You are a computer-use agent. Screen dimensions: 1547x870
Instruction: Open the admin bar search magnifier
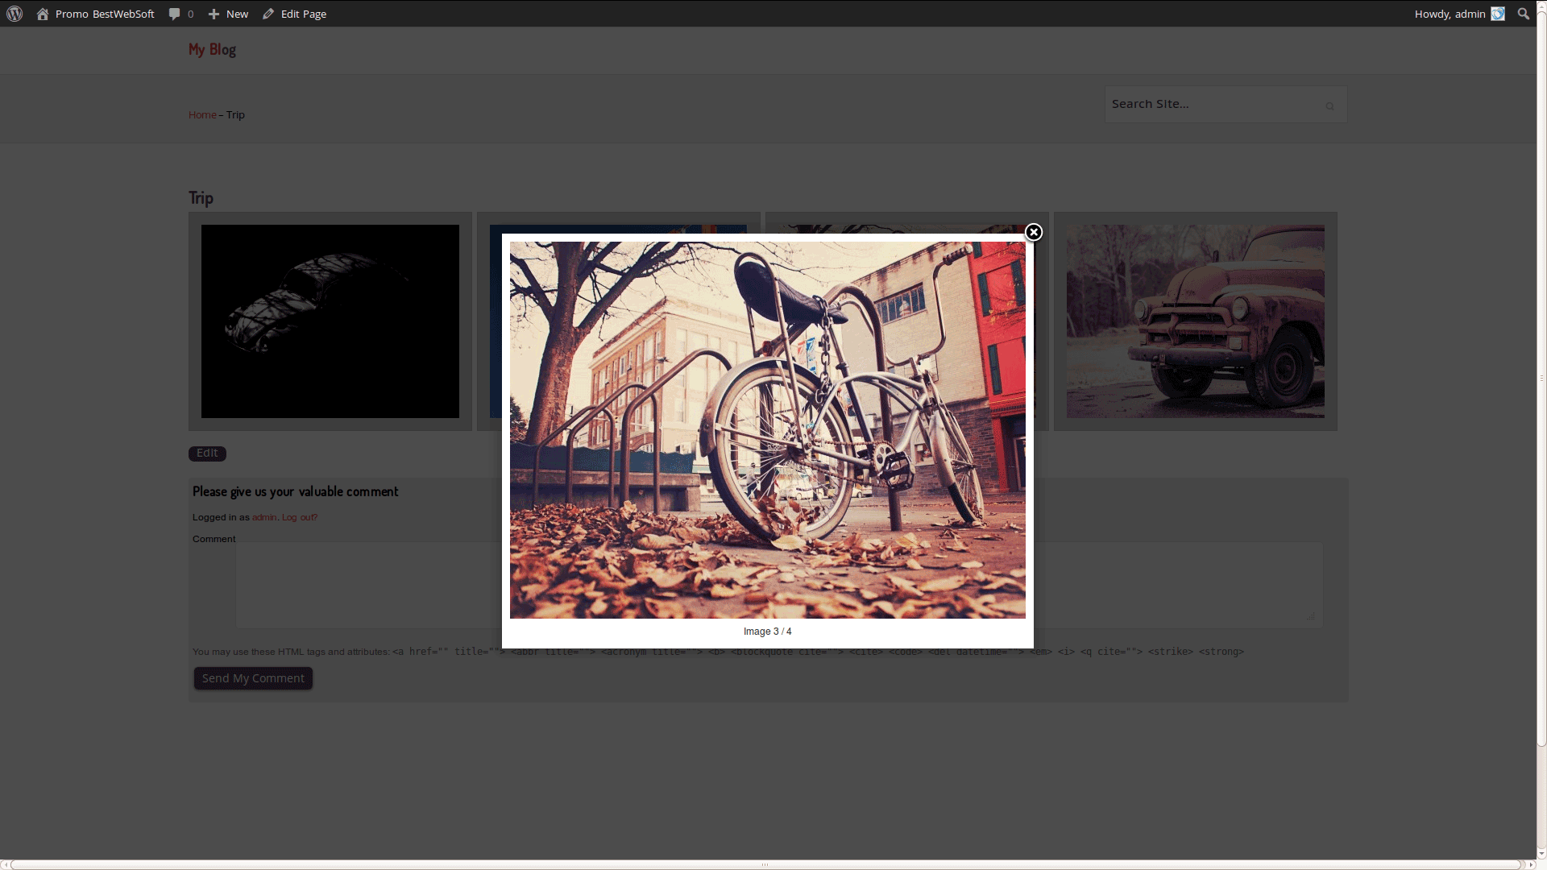click(1523, 14)
